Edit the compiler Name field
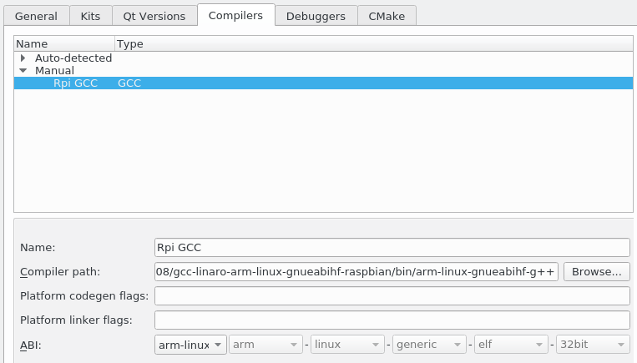The image size is (637, 363). tap(392, 247)
